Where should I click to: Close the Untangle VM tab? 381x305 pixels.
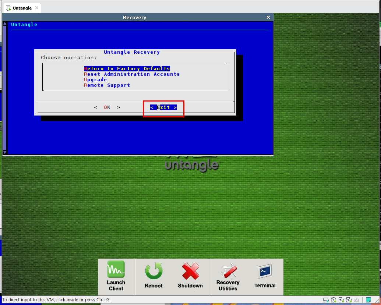[x=37, y=8]
